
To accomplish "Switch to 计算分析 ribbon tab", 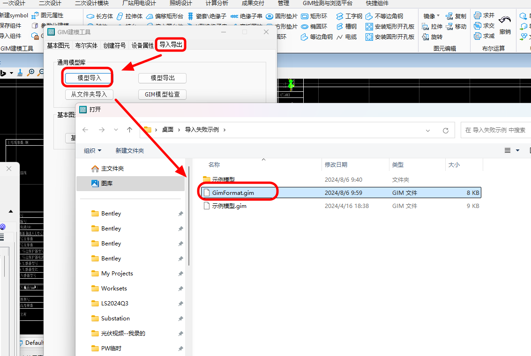I will (x=217, y=3).
